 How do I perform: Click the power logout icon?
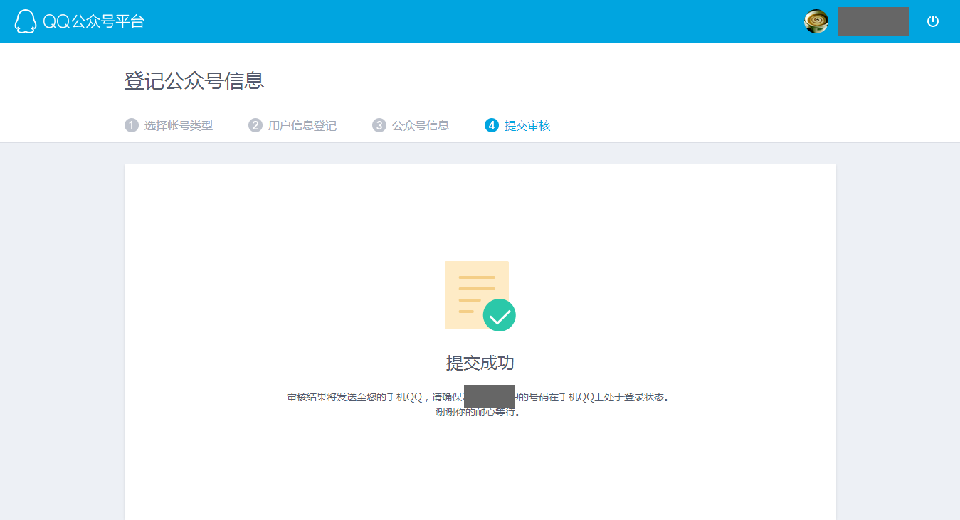pyautogui.click(x=932, y=21)
